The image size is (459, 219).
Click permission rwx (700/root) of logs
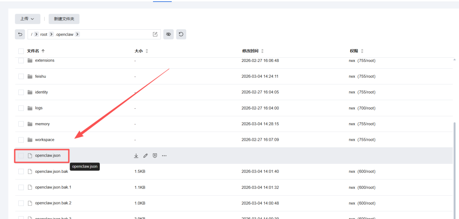pyautogui.click(x=362, y=108)
